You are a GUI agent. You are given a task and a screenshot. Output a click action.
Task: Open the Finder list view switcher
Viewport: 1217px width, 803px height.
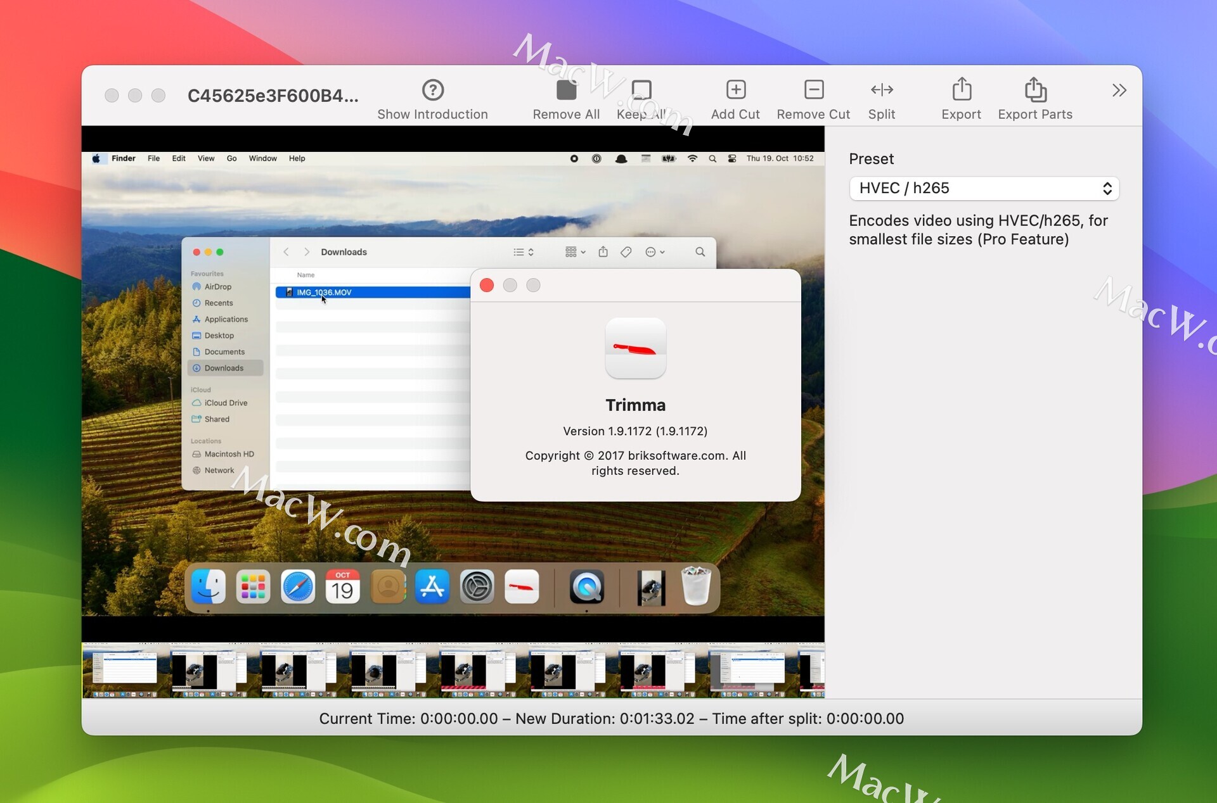[x=524, y=252]
